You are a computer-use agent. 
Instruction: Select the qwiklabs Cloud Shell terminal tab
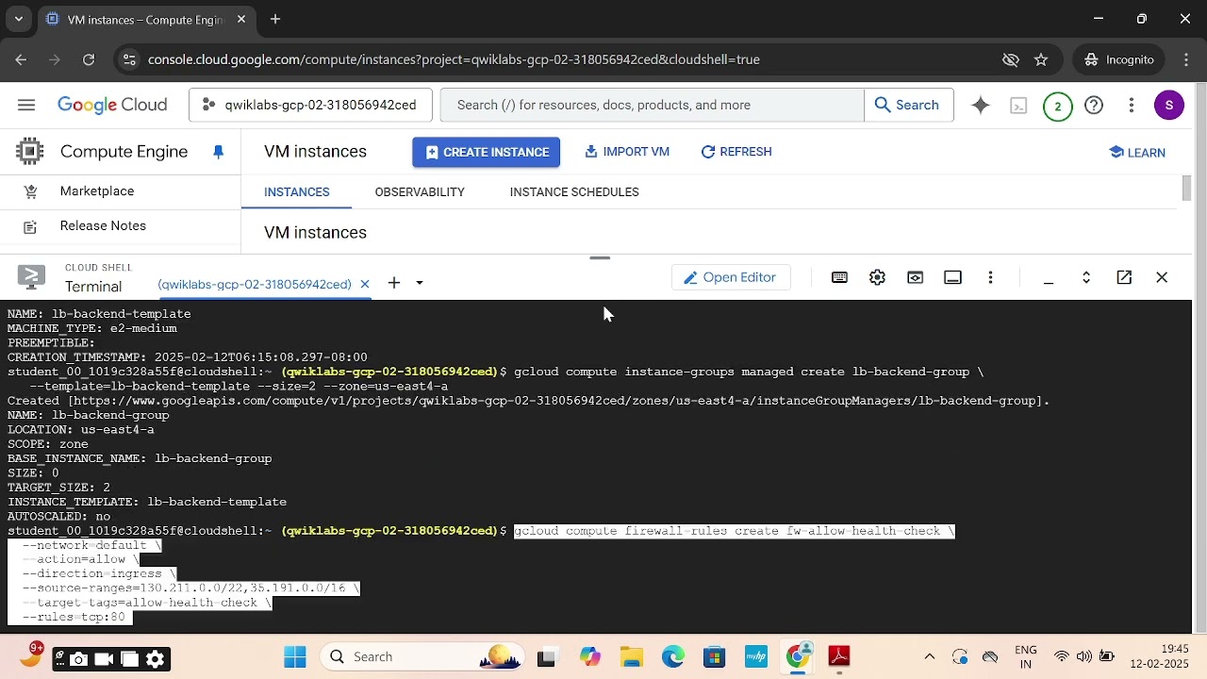point(255,284)
